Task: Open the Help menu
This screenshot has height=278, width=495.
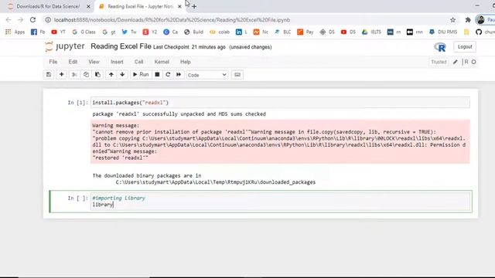Action: tap(186, 62)
